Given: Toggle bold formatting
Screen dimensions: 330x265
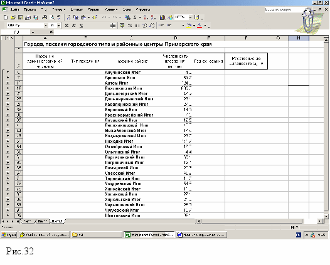Looking at the screenshot, I should (x=67, y=26).
